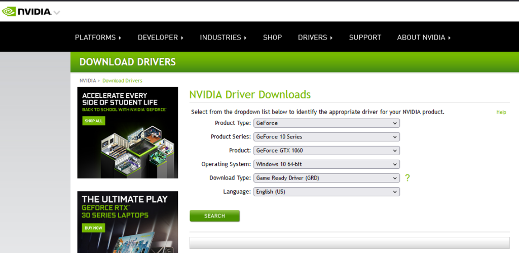This screenshot has width=519, height=253.
Task: Expand the Product dropdown showing GeForce GTX 1060
Action: pos(327,151)
